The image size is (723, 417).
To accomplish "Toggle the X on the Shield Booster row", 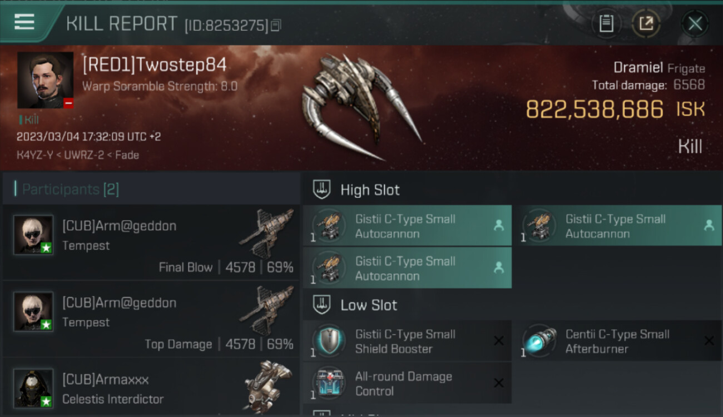I will click(499, 341).
